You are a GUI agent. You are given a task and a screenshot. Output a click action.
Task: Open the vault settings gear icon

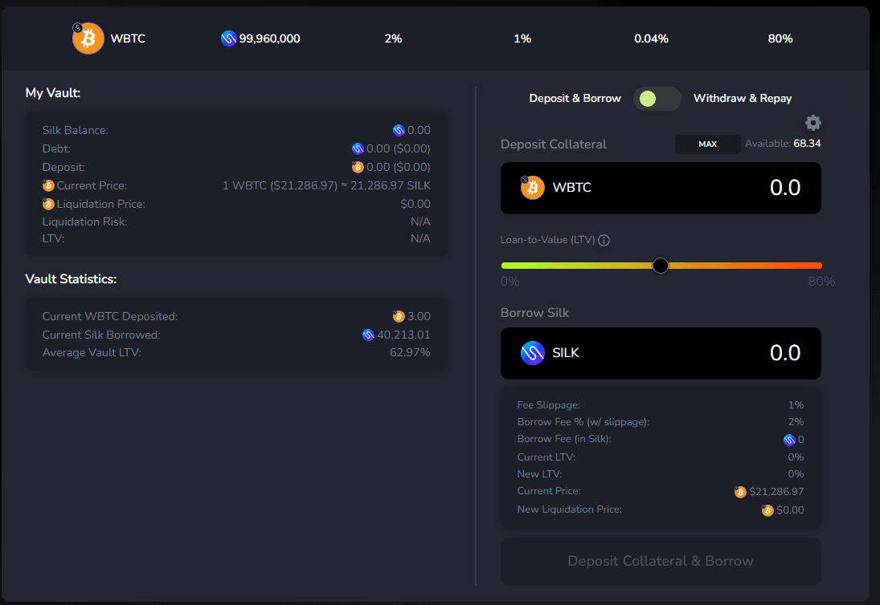[x=813, y=123]
